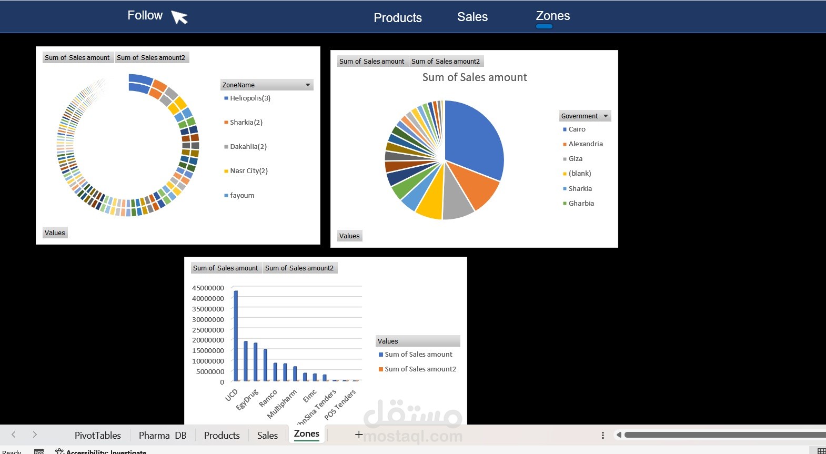Screen dimensions: 826x454
Task: Select the Alexandria legend entry
Action: pyautogui.click(x=583, y=144)
